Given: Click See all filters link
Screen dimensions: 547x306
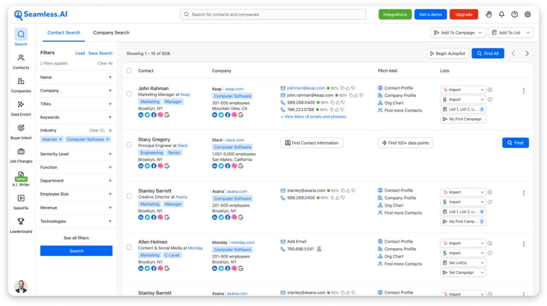Looking at the screenshot, I should click(x=76, y=238).
